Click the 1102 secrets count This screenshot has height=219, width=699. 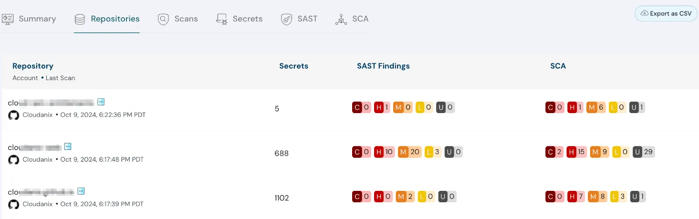click(282, 198)
